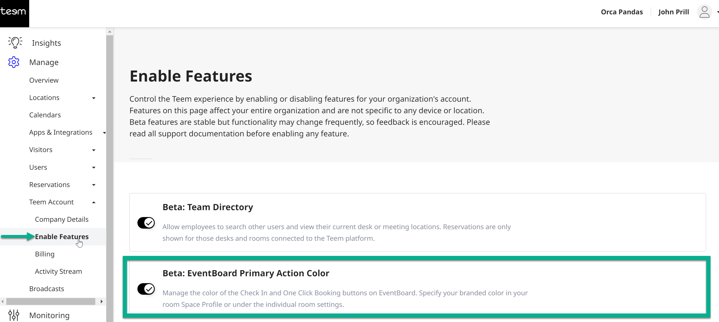Click the sidebar scroll-left arrow
The height and width of the screenshot is (322, 719).
(2, 301)
